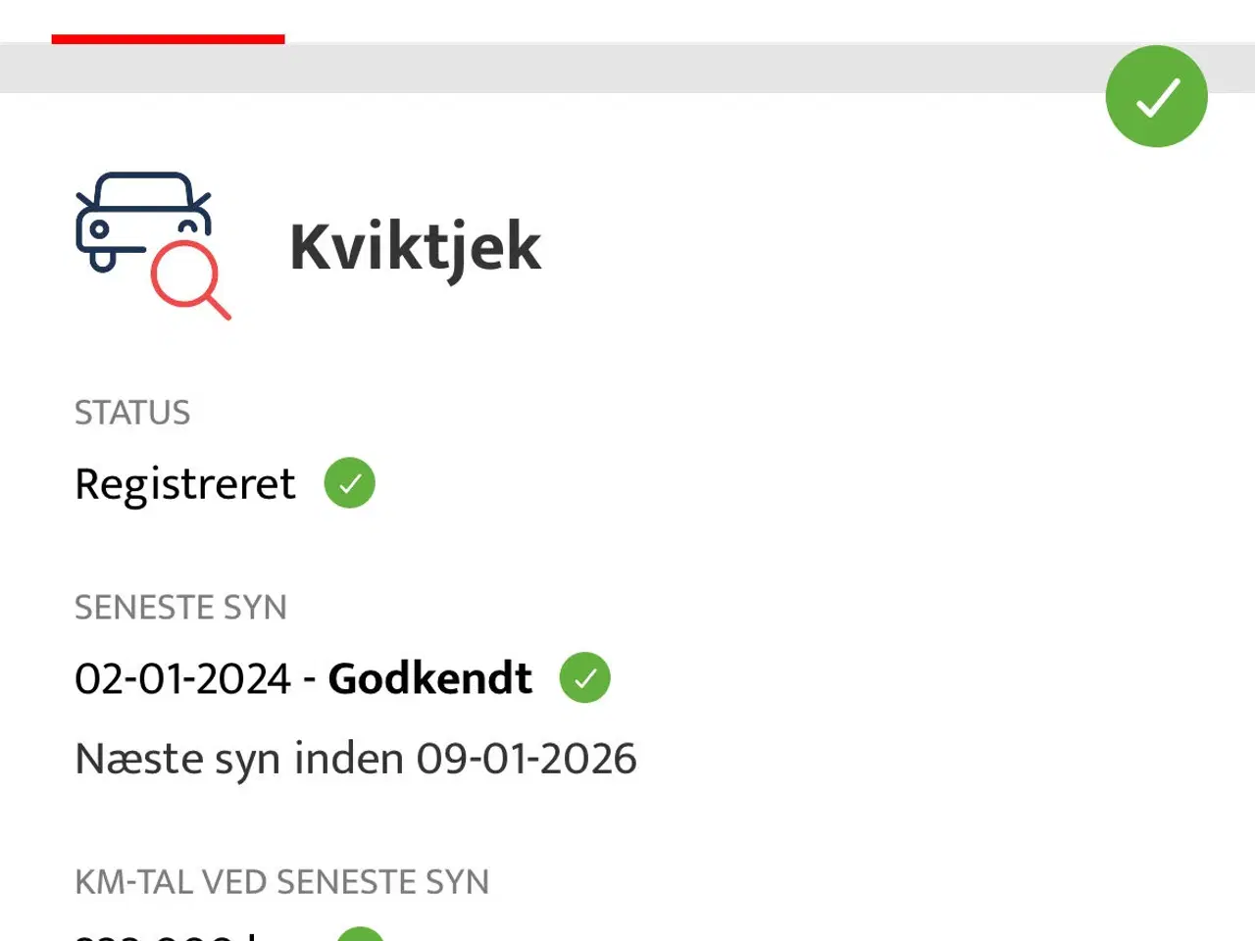Click the Kviktjek heading
This screenshot has height=941, width=1255.
(415, 247)
